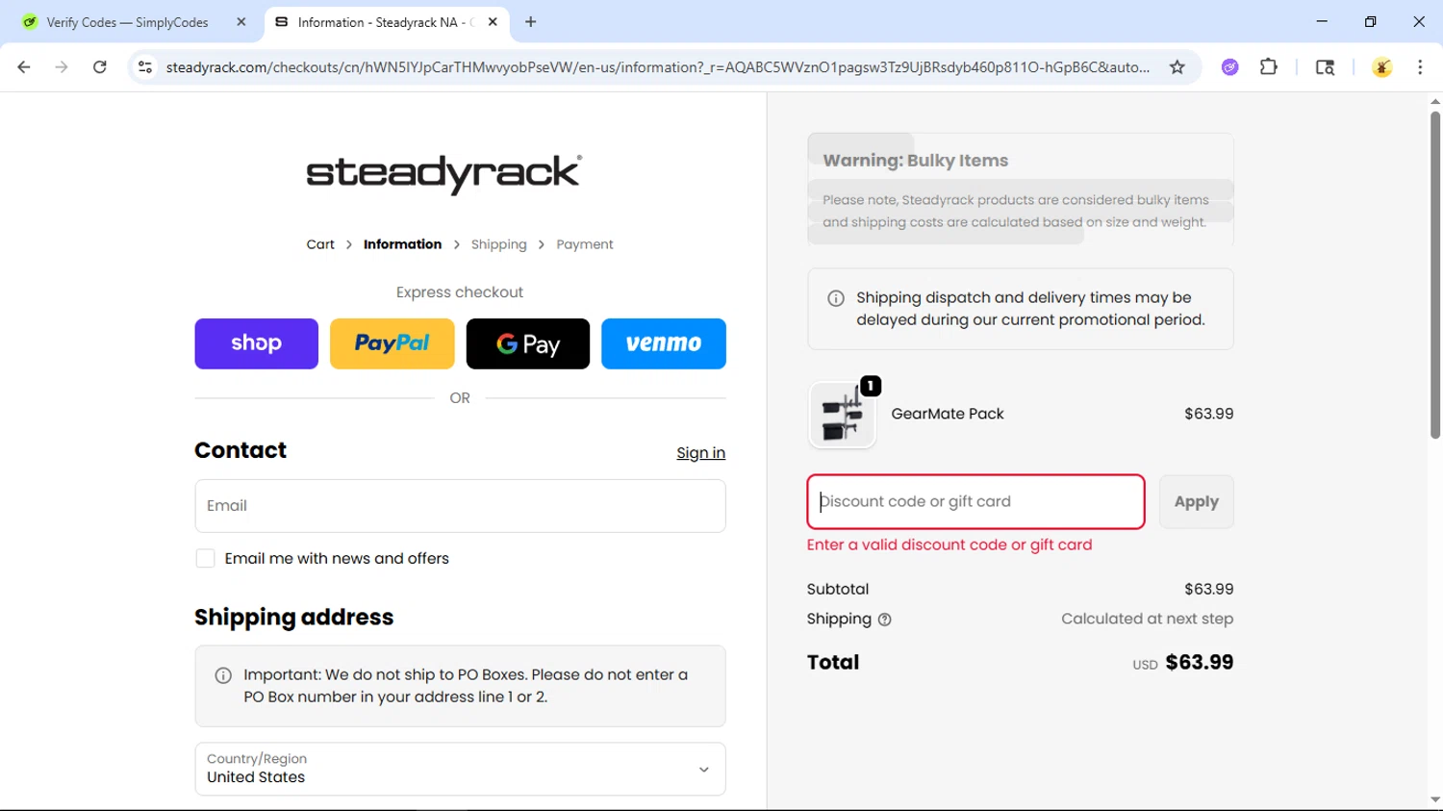Select the Shipping breadcrumb step
This screenshot has height=811, width=1443.
click(x=499, y=244)
